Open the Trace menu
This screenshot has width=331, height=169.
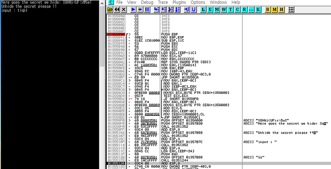[163, 2]
